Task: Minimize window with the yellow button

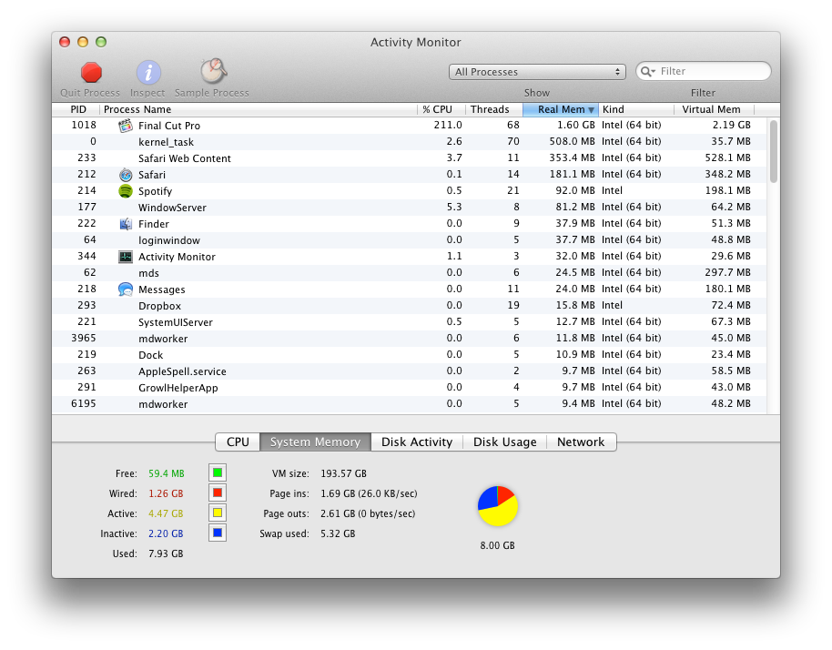Action: [x=83, y=42]
